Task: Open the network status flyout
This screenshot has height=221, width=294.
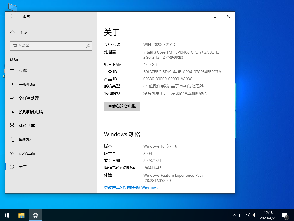Action: tap(241, 215)
